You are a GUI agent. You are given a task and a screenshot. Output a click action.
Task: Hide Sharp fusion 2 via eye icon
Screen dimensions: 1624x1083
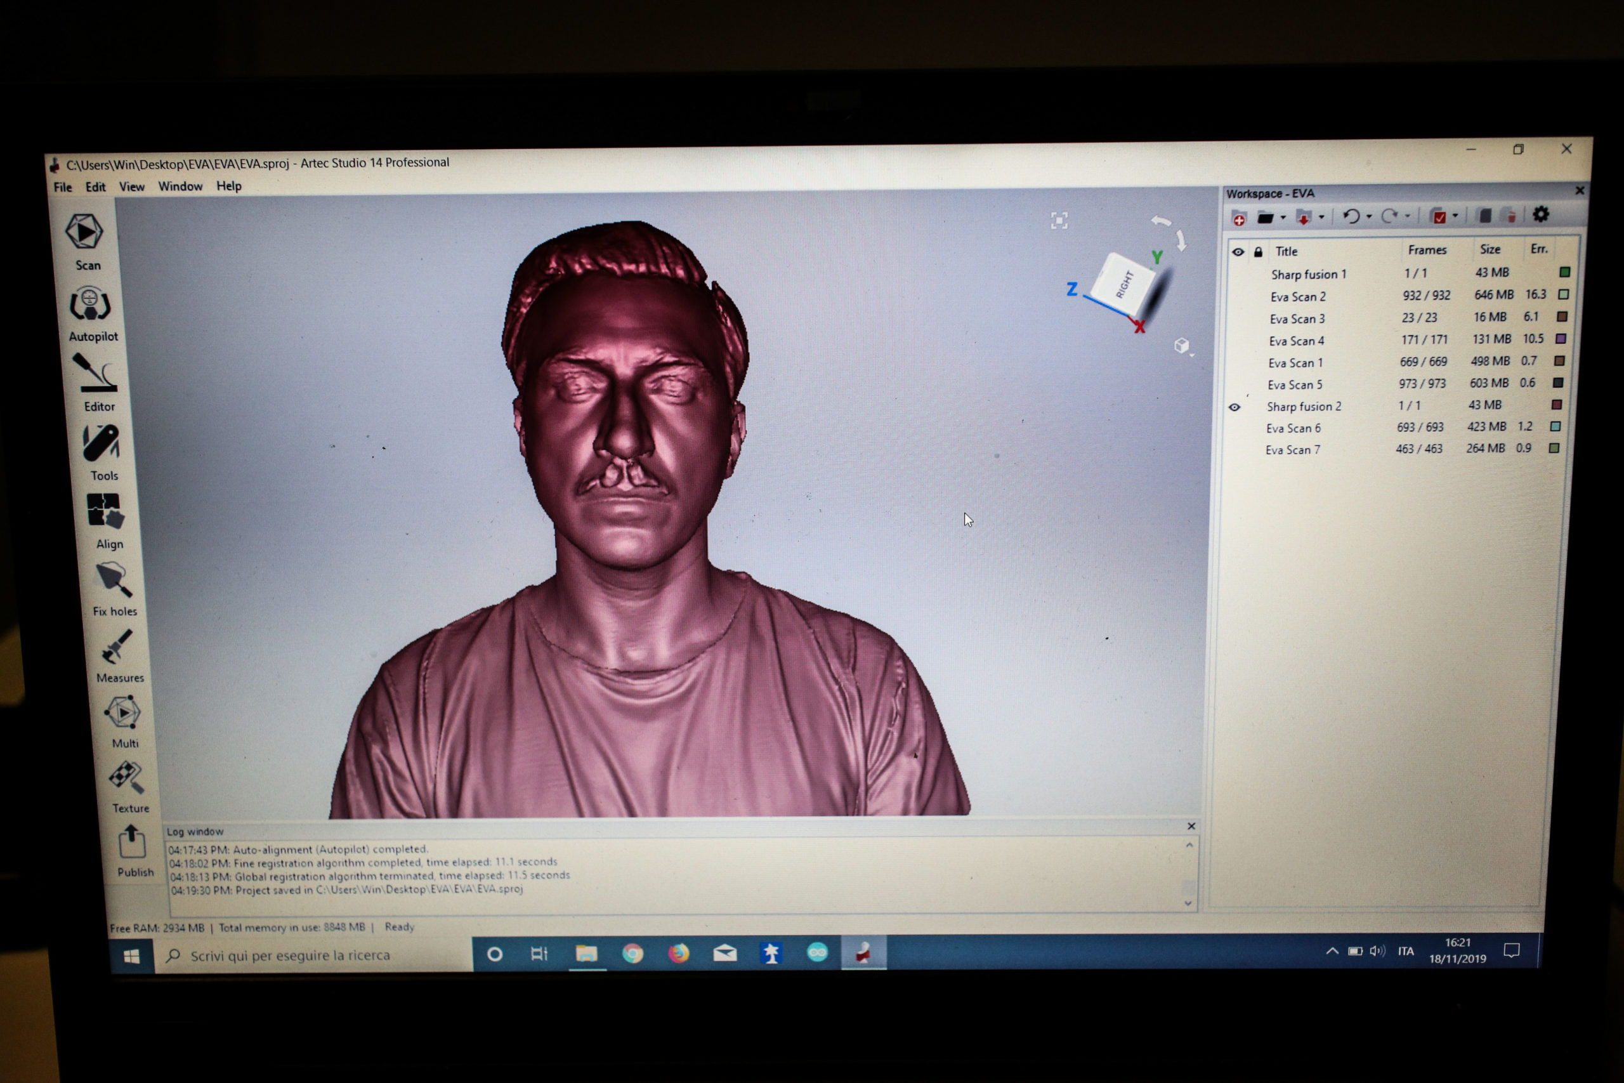pos(1234,407)
